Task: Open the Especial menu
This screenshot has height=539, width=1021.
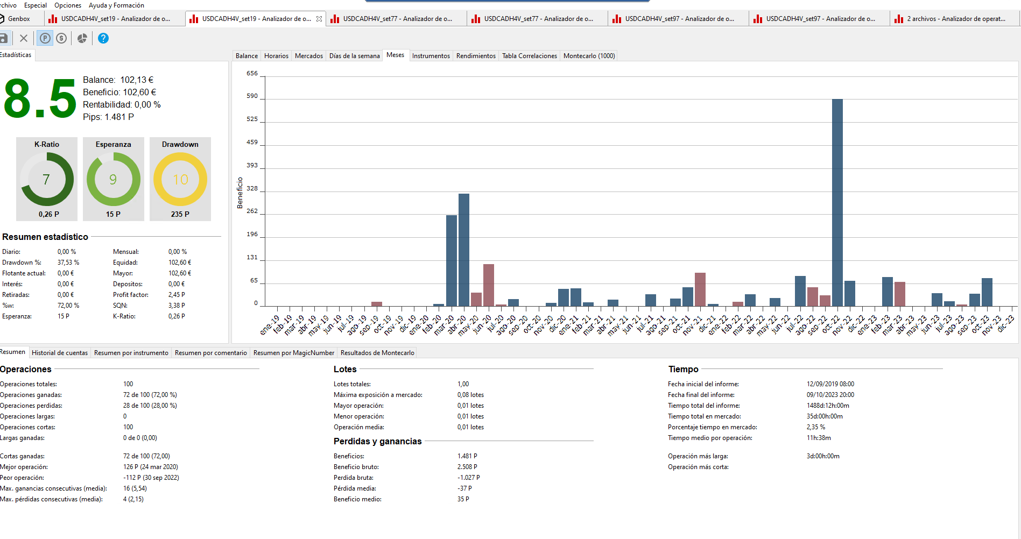Action: tap(36, 5)
